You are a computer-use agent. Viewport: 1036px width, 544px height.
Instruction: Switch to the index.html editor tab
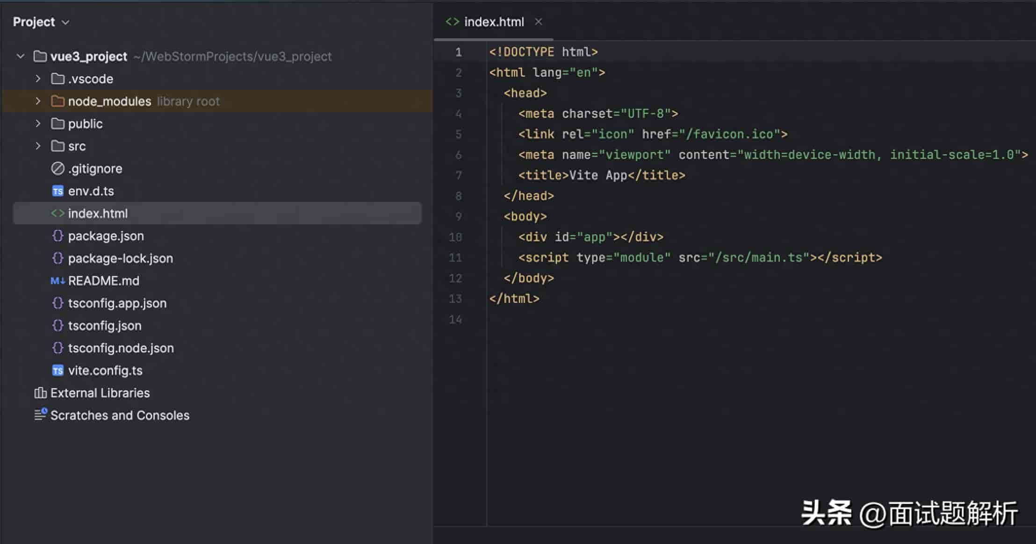click(x=494, y=22)
